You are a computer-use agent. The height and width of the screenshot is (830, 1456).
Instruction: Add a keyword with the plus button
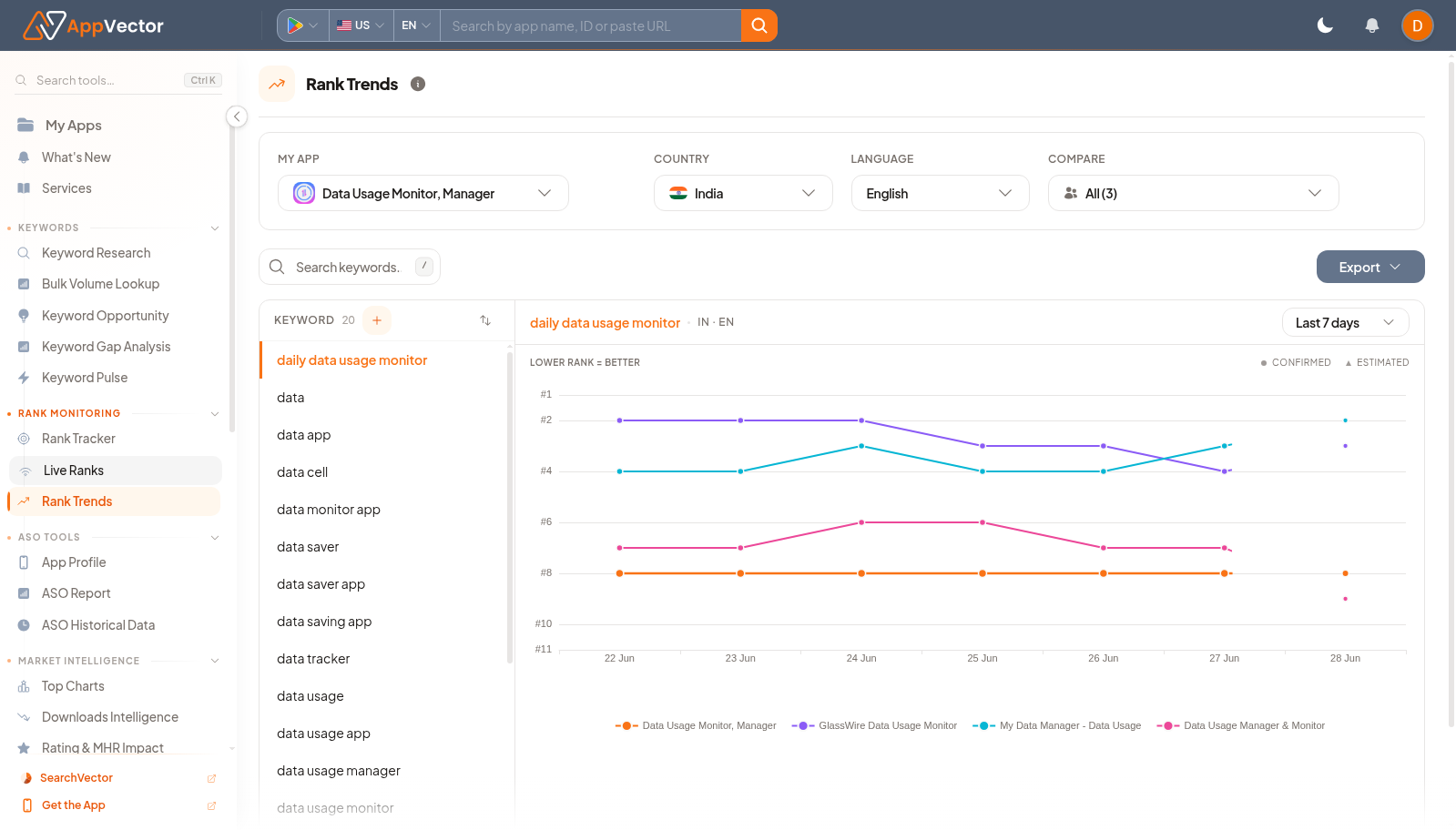tap(377, 320)
